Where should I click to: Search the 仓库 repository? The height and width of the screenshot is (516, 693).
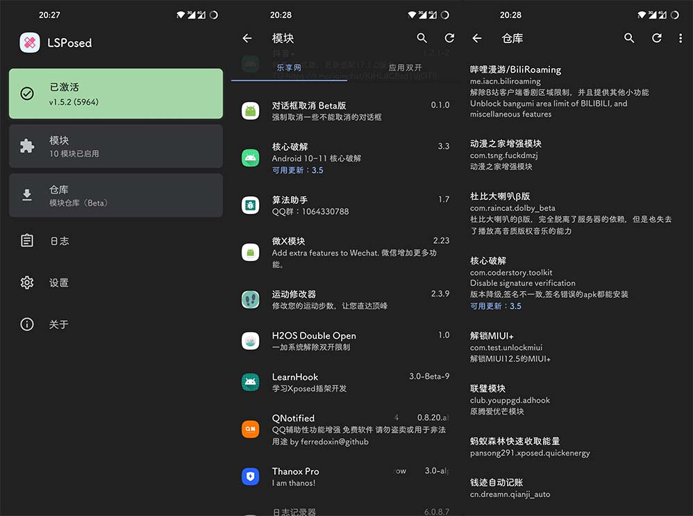click(x=629, y=38)
